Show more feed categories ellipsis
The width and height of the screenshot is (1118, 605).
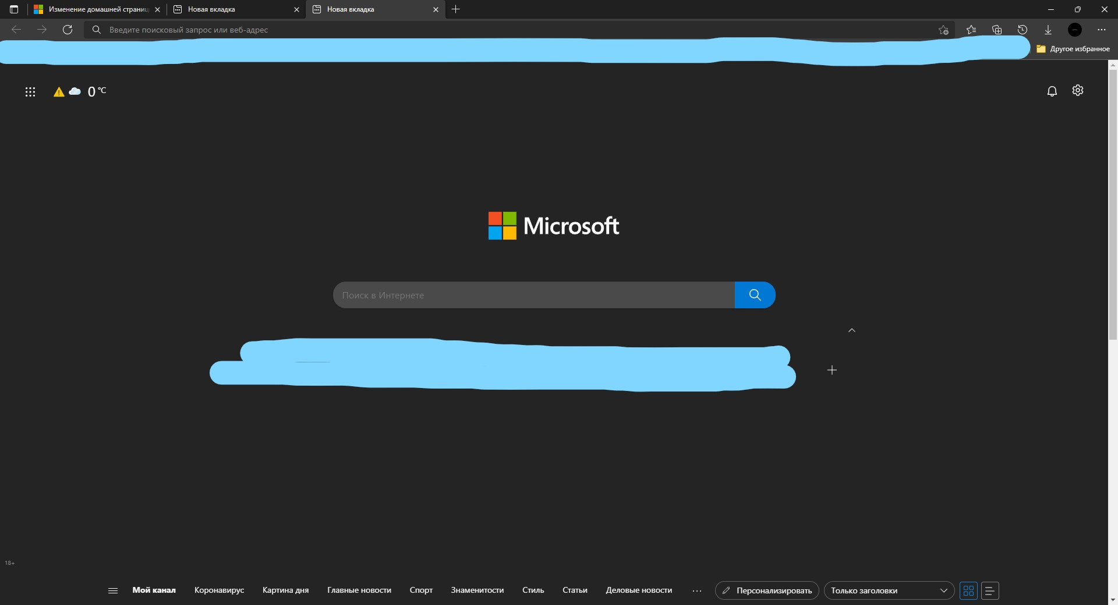697,590
